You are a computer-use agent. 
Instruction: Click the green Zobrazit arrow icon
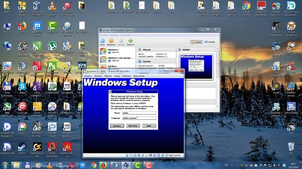click(130, 41)
